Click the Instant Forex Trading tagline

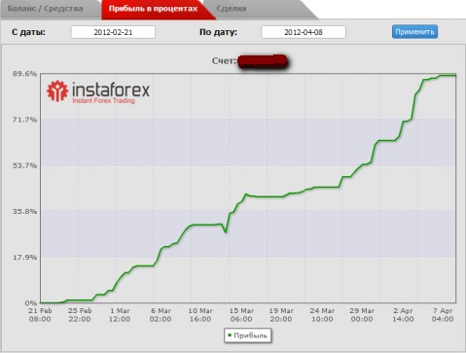tap(103, 101)
